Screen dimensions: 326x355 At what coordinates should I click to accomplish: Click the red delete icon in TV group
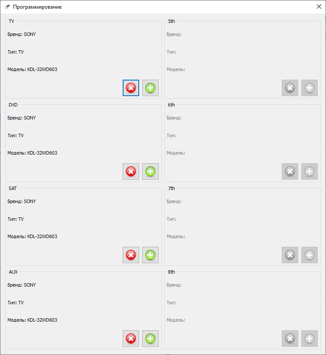[x=131, y=88]
